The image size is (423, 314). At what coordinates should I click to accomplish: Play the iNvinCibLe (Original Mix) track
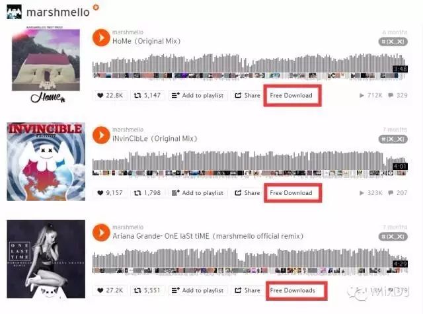pyautogui.click(x=101, y=135)
